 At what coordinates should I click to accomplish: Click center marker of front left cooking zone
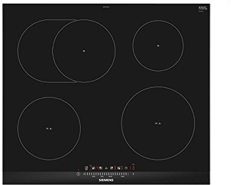coord(49,129)
